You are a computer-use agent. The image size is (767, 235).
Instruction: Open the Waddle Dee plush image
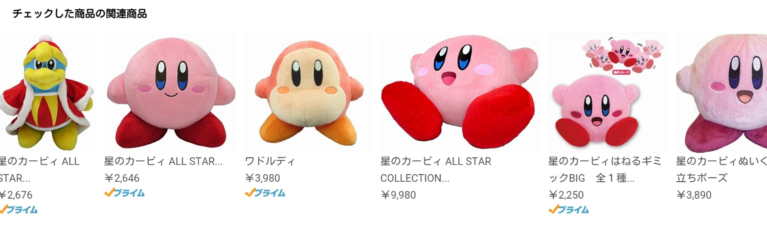coord(308,93)
